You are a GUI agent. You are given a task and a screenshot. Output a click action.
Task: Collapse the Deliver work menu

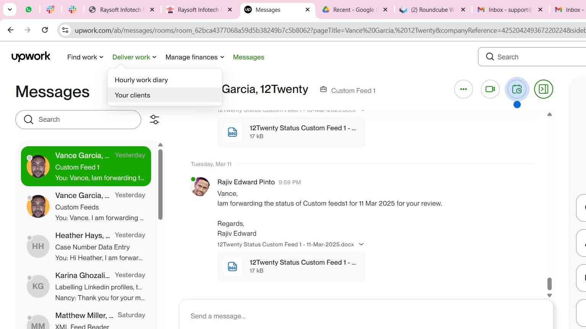134,57
